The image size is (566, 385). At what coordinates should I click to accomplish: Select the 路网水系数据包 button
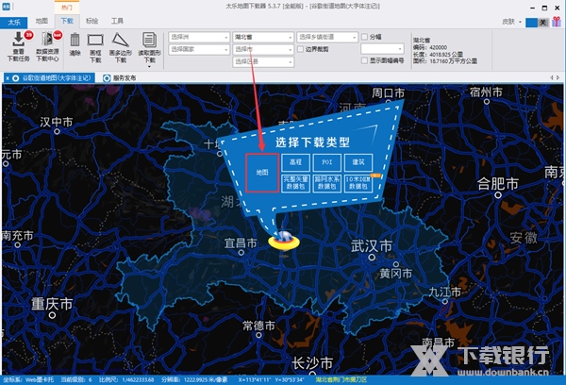(x=327, y=183)
